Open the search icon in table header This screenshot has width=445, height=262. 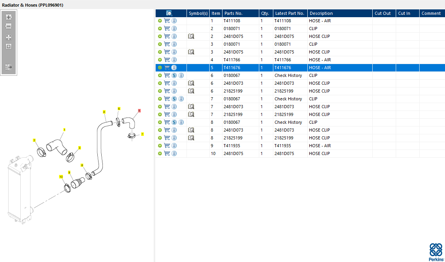coord(169,13)
